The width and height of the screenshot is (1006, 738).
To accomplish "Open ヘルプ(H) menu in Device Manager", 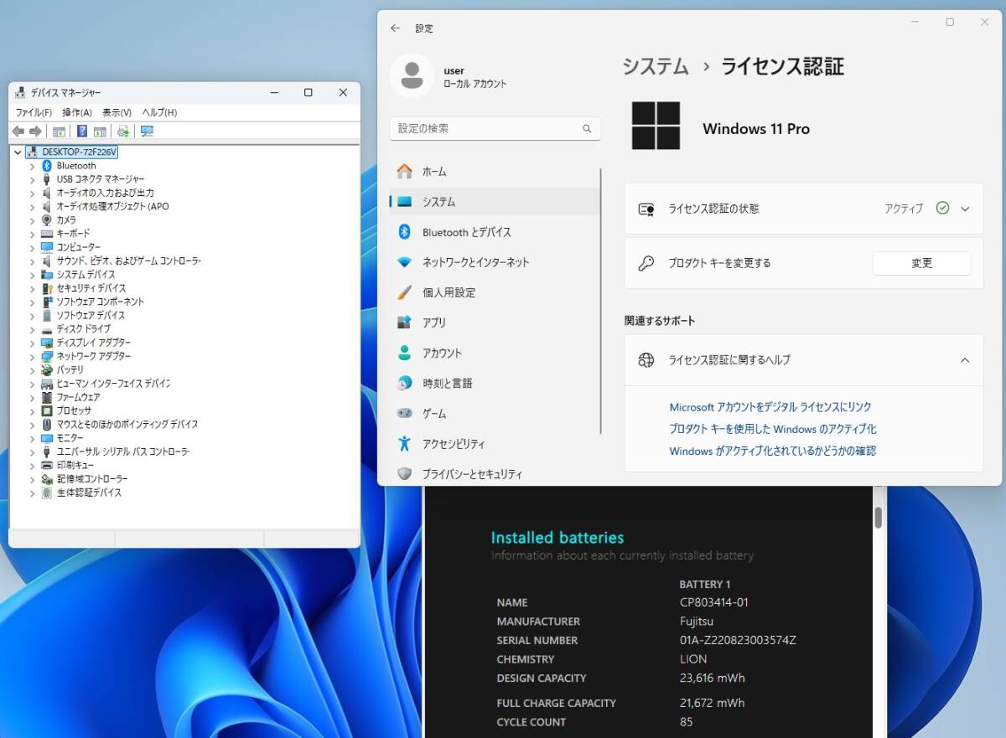I will 159,112.
